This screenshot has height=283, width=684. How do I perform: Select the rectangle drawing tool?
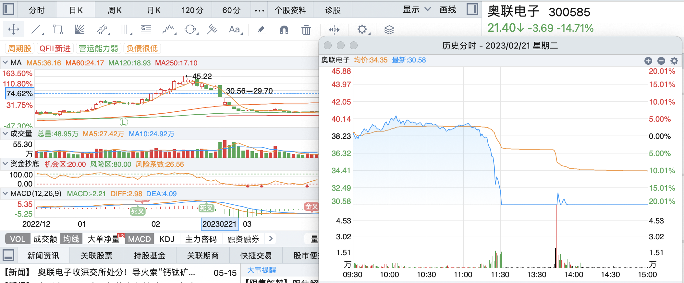click(57, 29)
